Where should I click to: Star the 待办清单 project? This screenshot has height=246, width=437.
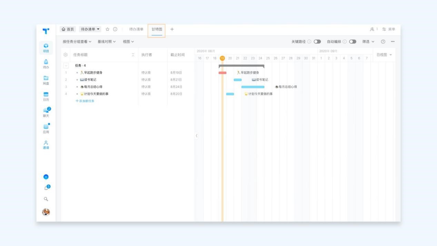107,29
